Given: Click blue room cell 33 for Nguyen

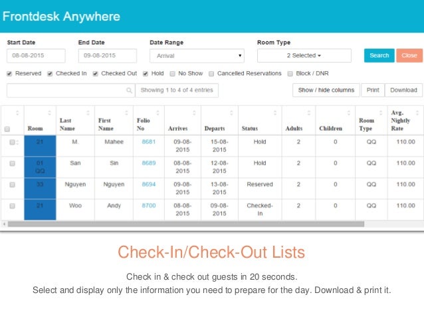Looking at the screenshot, I should 40,188.
